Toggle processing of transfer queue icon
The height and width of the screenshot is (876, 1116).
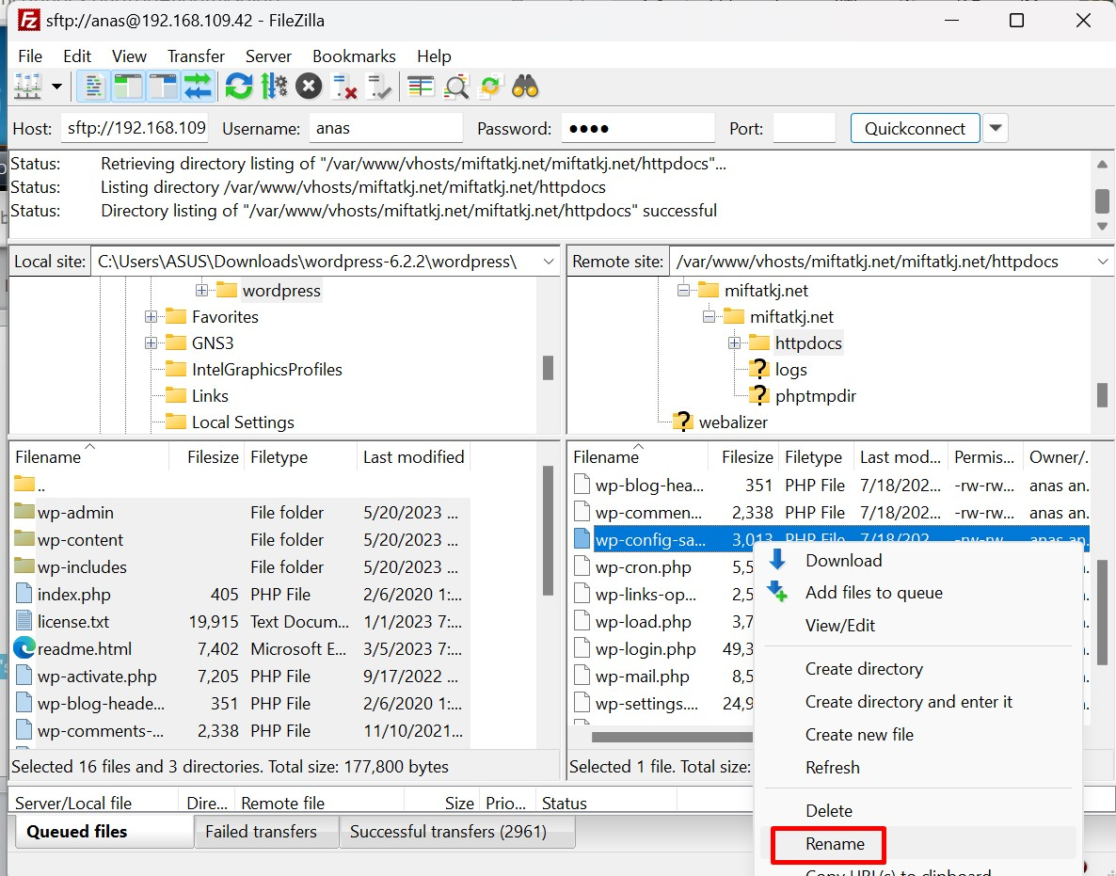tap(274, 87)
